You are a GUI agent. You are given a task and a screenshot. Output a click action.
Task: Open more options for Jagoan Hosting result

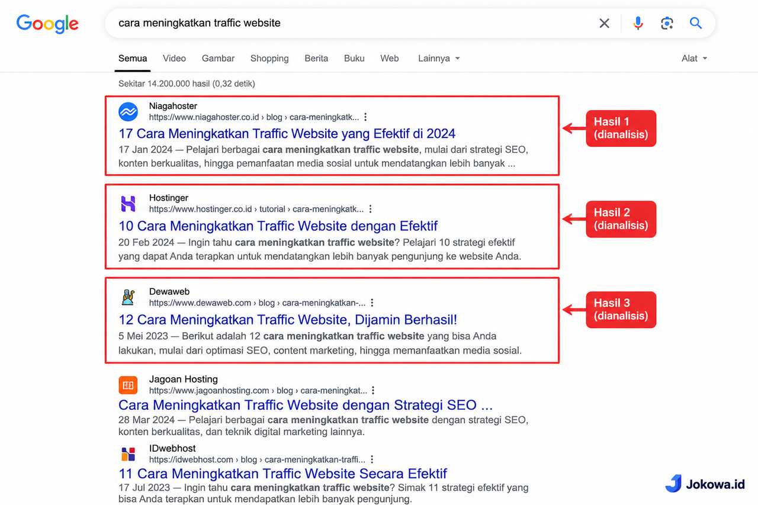point(373,391)
